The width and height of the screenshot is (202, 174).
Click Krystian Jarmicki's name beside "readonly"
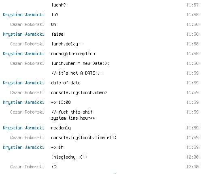pyautogui.click(x=23, y=128)
